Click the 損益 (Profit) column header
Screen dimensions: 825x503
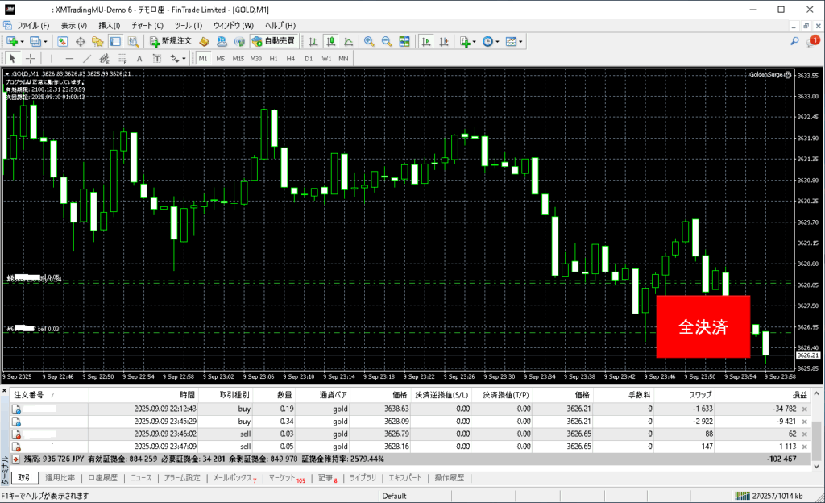pyautogui.click(x=800, y=396)
